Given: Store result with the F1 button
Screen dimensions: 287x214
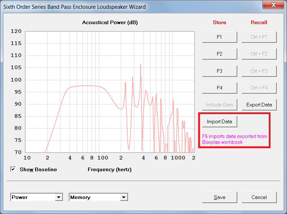Looking at the screenshot, I should (219, 37).
